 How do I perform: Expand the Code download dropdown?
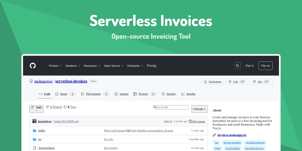[199, 109]
